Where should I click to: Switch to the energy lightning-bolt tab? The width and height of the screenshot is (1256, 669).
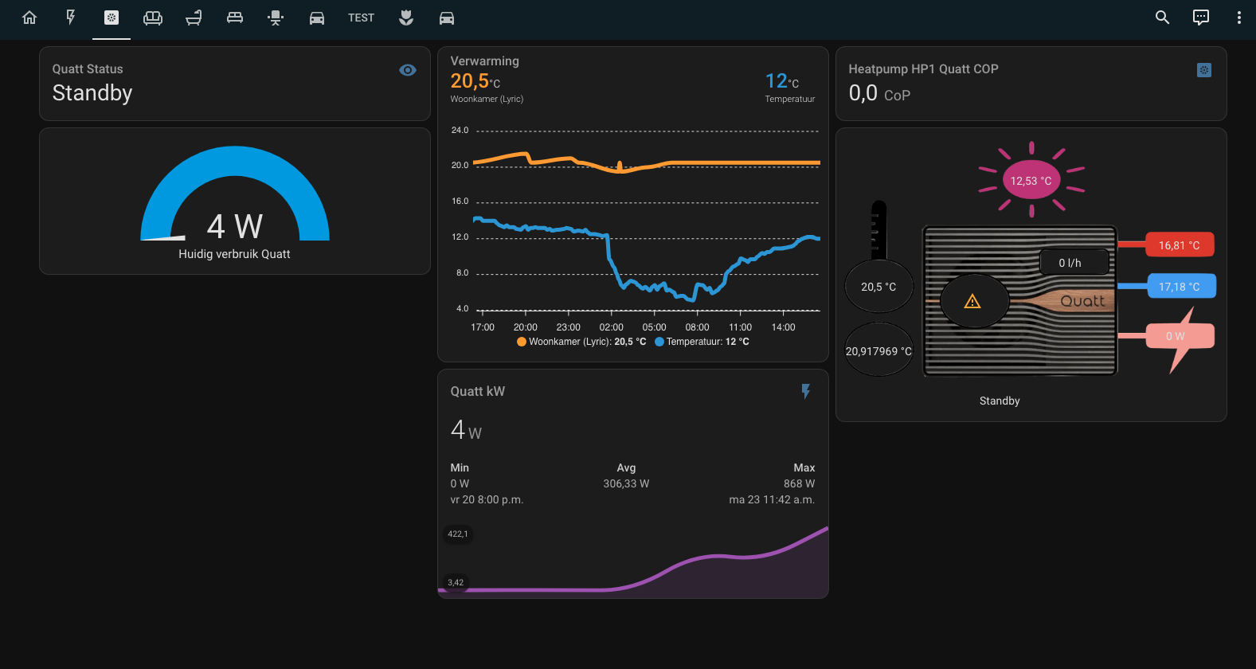point(71,18)
